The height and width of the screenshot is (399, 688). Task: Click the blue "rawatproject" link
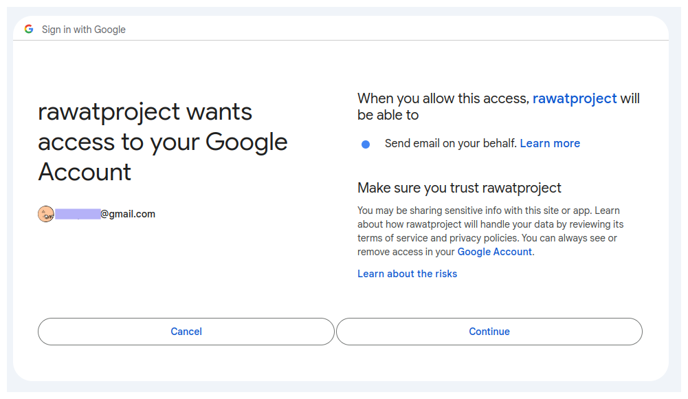pyautogui.click(x=575, y=98)
